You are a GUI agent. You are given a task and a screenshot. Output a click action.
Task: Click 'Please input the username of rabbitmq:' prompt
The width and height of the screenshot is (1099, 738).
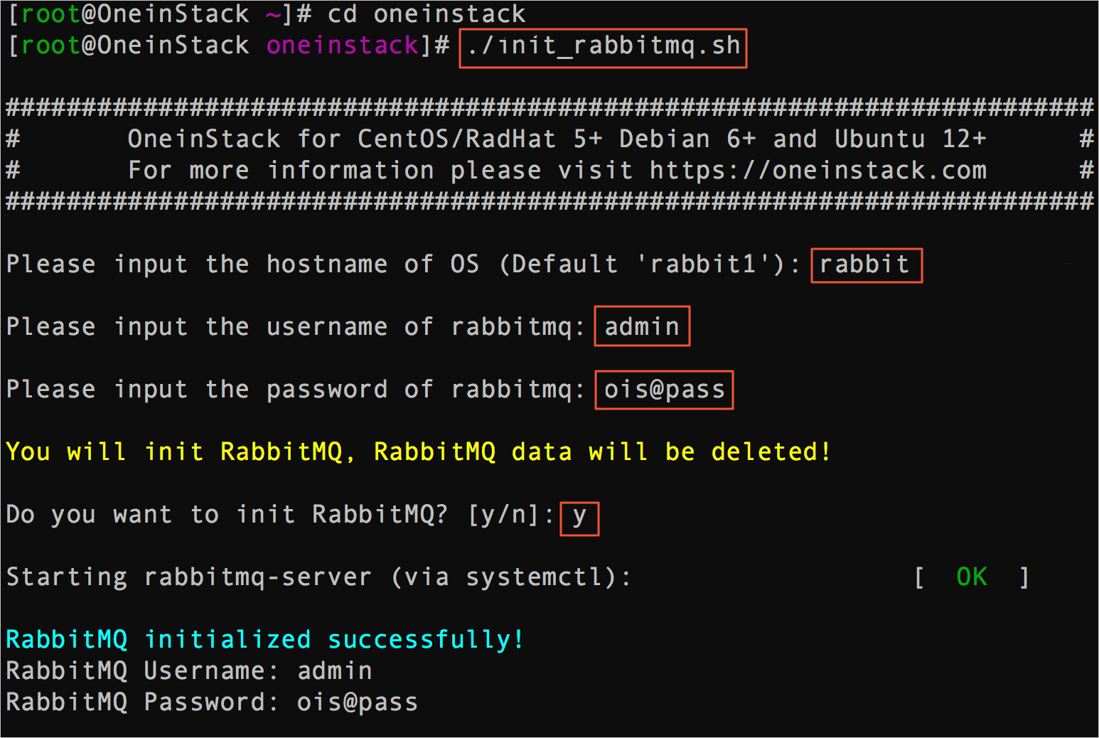(295, 327)
